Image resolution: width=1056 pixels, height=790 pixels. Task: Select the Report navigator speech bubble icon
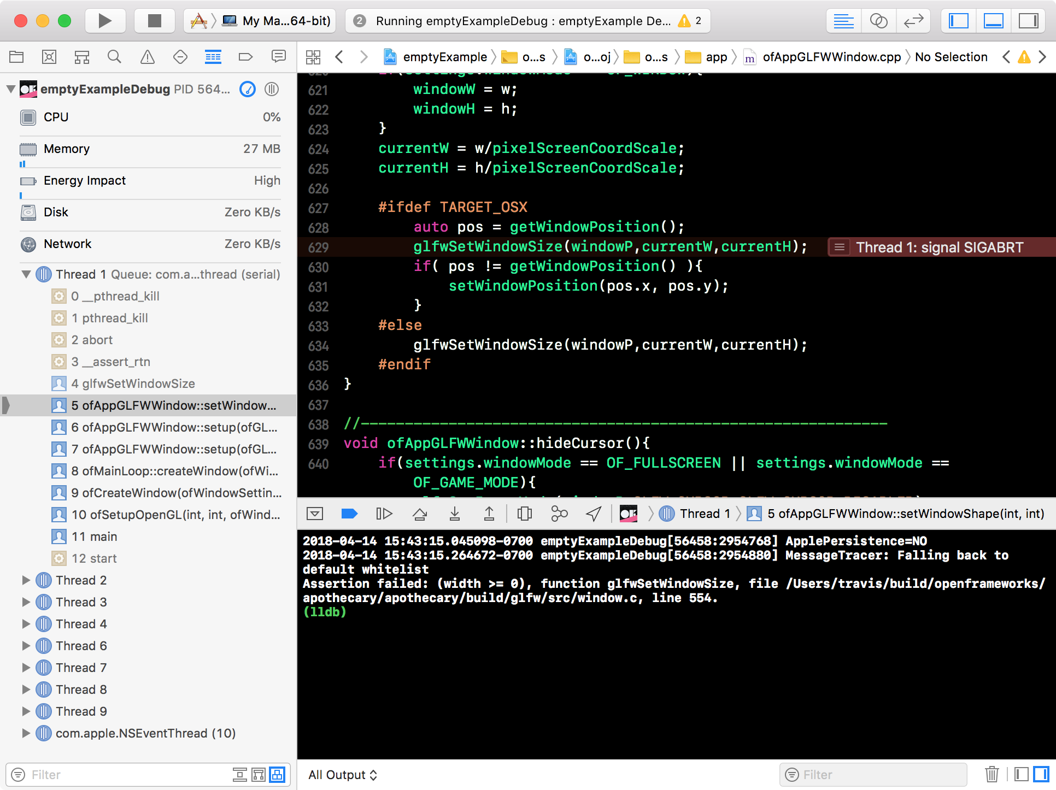tap(279, 56)
